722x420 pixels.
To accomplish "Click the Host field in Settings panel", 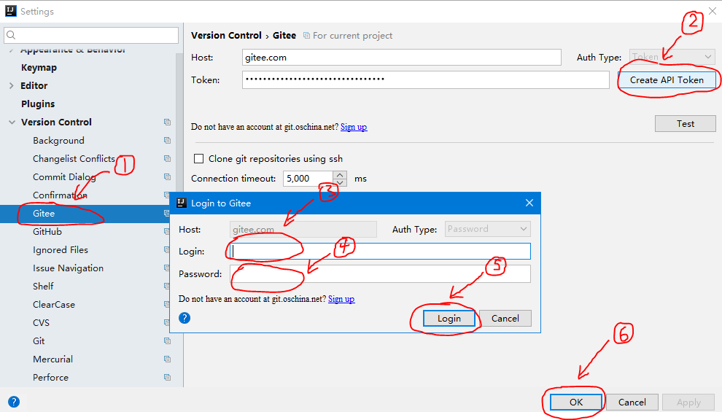I will click(x=402, y=57).
